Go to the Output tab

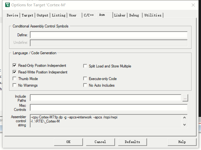point(42,15)
